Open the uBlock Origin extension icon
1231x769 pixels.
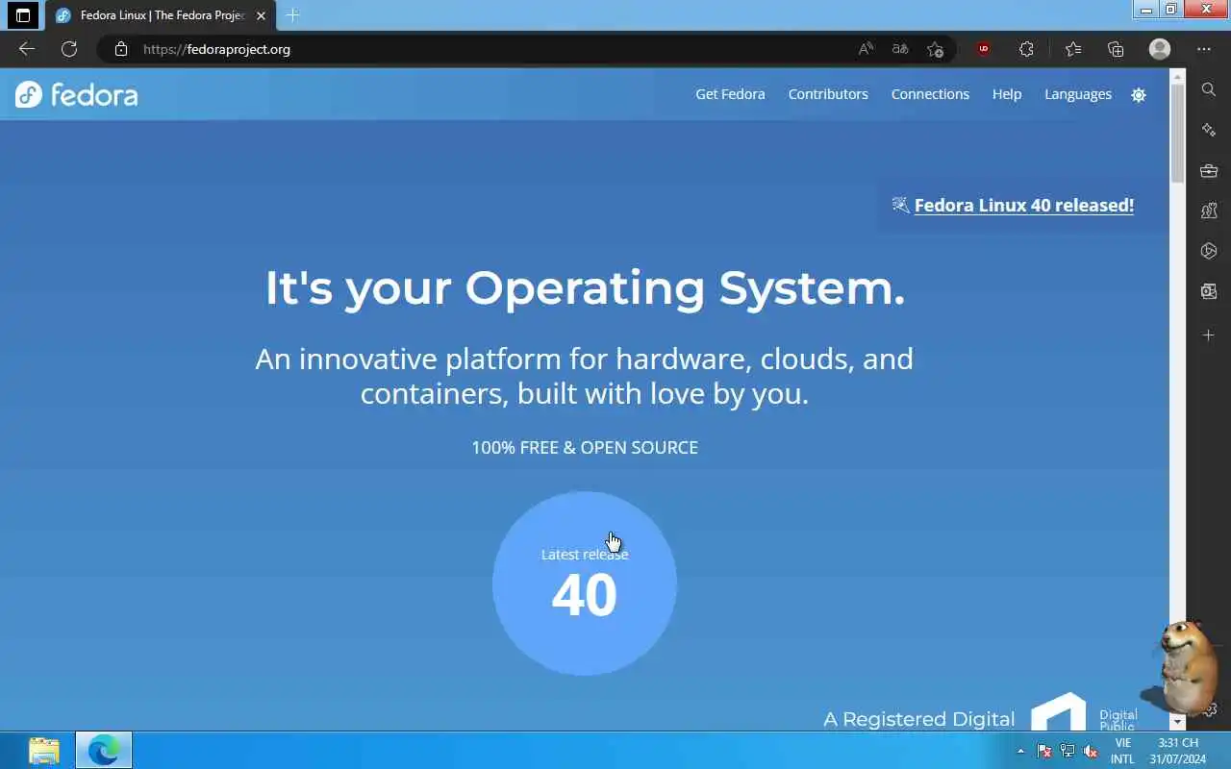click(983, 49)
